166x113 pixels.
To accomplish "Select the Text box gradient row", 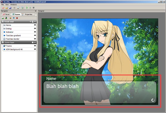I will tap(20, 36).
